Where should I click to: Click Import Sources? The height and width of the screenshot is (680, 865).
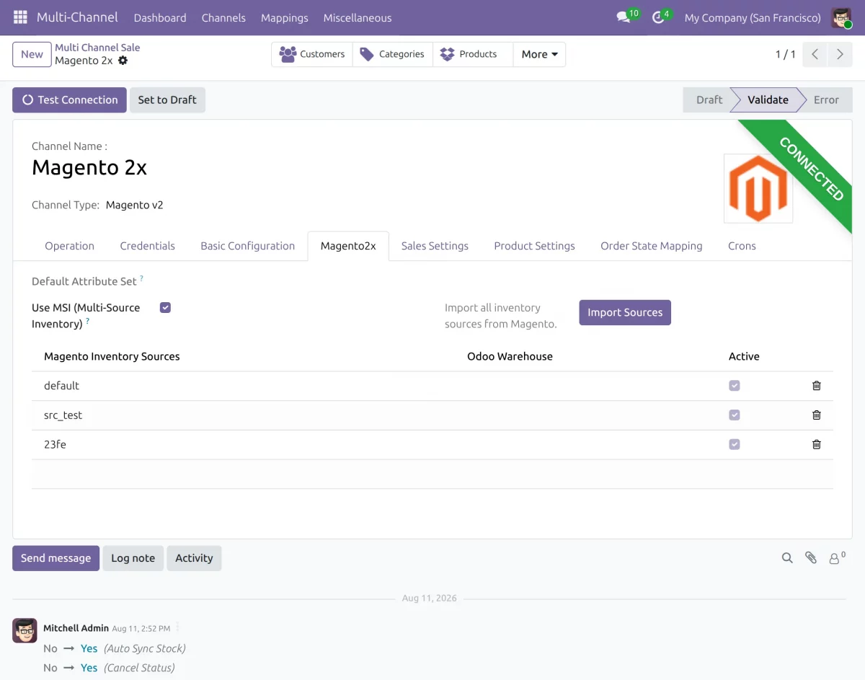pos(625,312)
